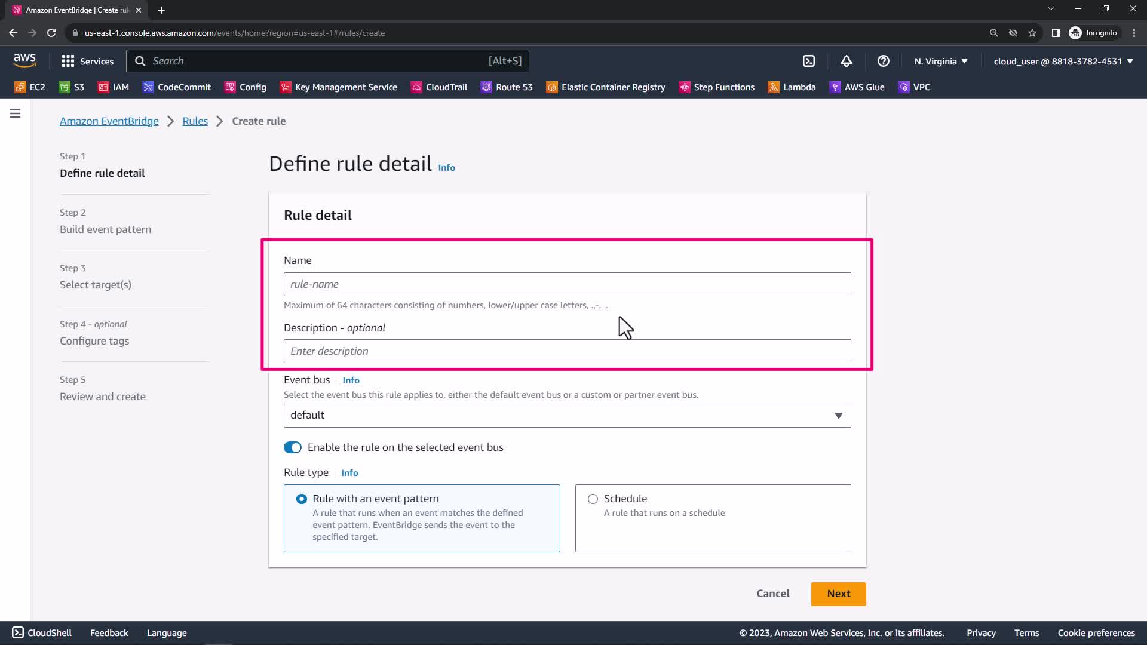Open the cloud_user account menu

coord(1063,61)
